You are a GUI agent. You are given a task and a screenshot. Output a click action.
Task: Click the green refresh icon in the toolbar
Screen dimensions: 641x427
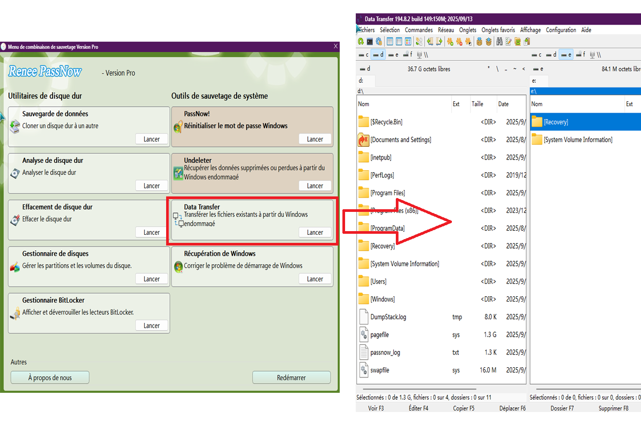(361, 42)
